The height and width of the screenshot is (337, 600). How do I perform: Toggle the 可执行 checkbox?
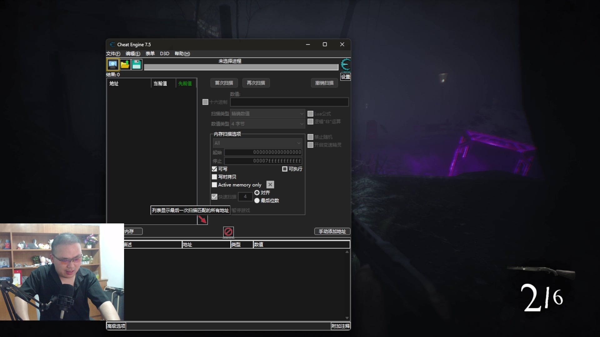point(285,169)
